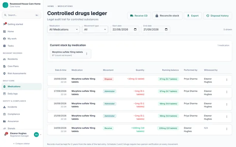Click the Tasks clipboard icon

pos(4,46)
